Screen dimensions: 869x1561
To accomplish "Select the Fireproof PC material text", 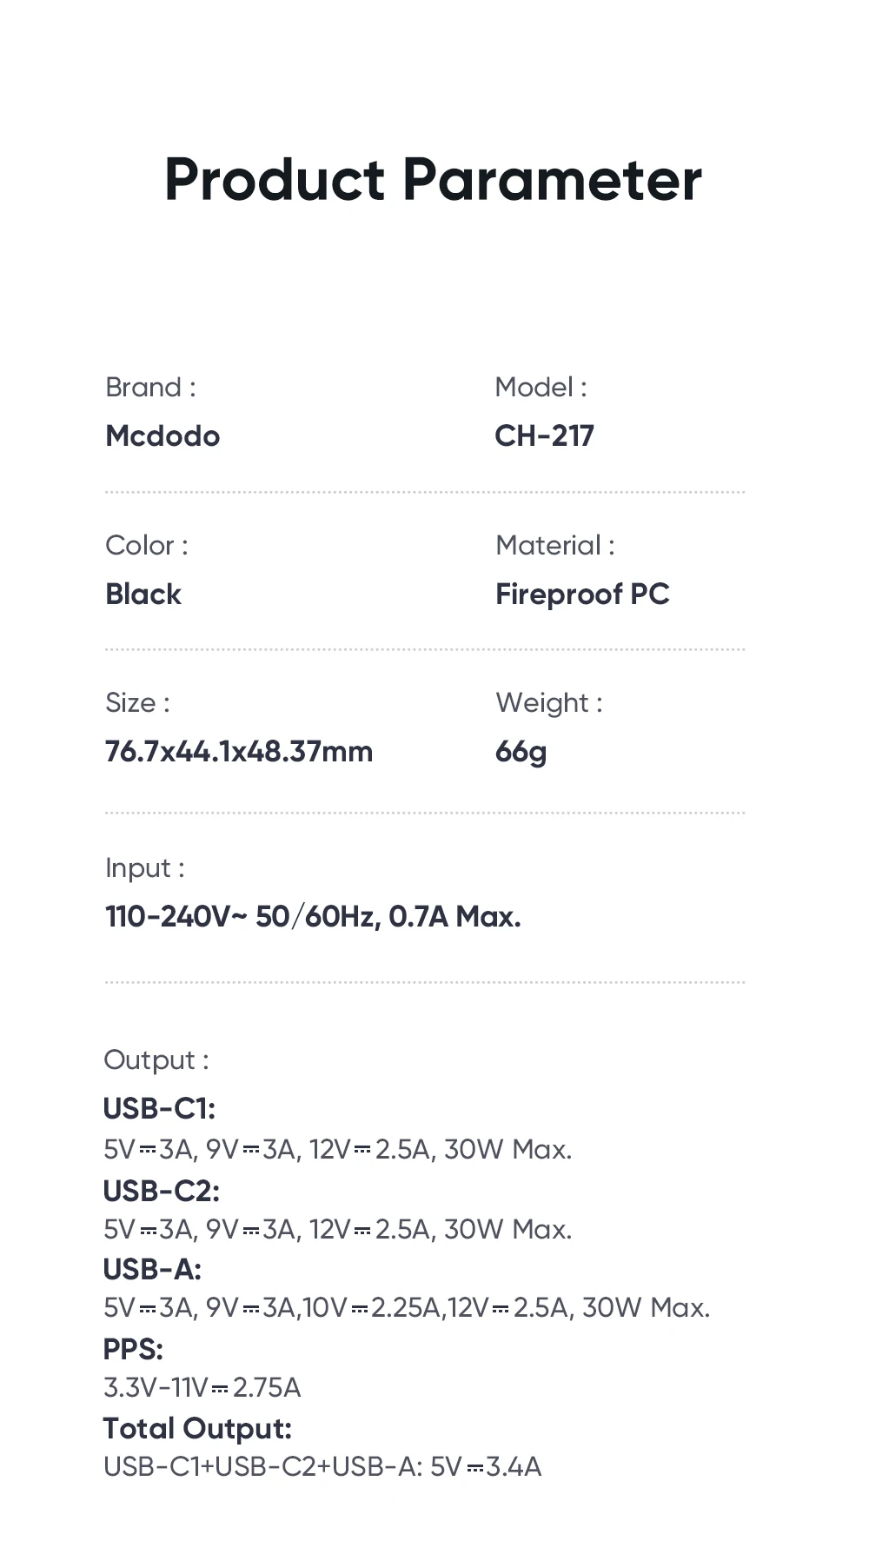I will [582, 595].
